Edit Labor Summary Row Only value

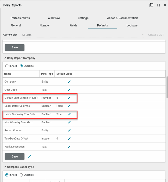tap(69, 114)
